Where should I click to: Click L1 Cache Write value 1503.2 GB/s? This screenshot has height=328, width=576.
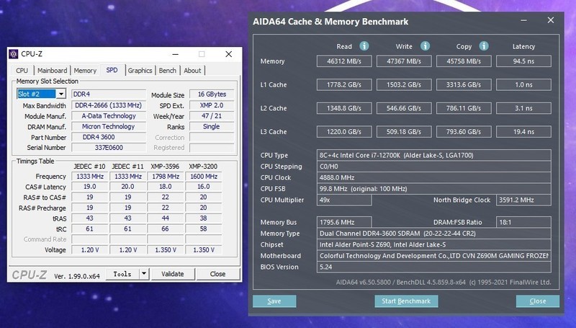404,85
